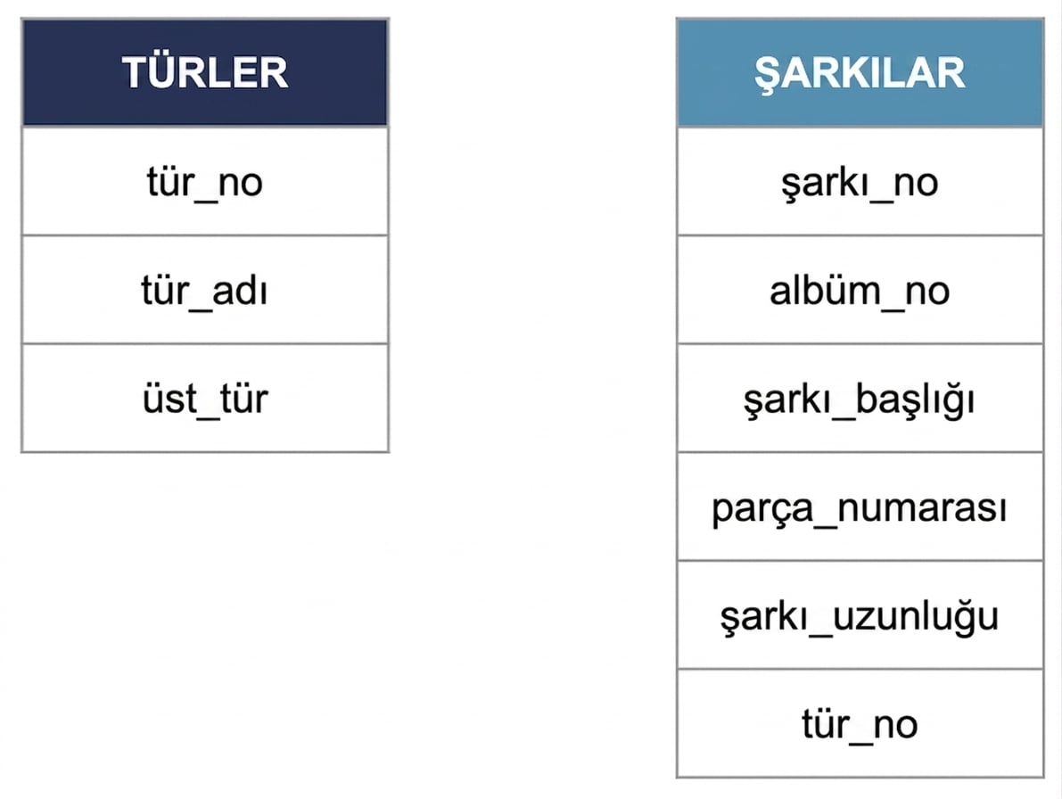Choose the song primary key şarkı_no
This screenshot has height=799, width=1062.
[x=860, y=181]
